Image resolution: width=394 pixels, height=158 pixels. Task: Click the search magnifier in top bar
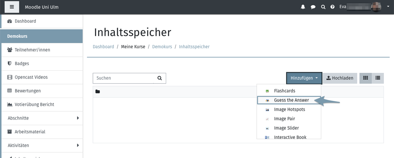pos(323,7)
